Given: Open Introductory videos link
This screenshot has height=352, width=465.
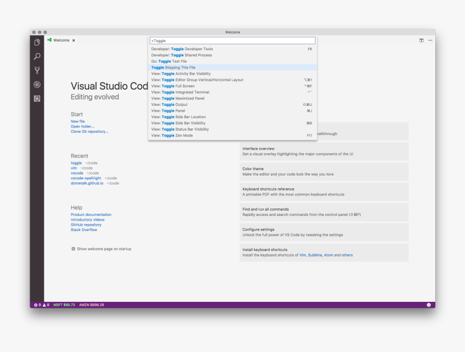Looking at the screenshot, I should coord(88,220).
